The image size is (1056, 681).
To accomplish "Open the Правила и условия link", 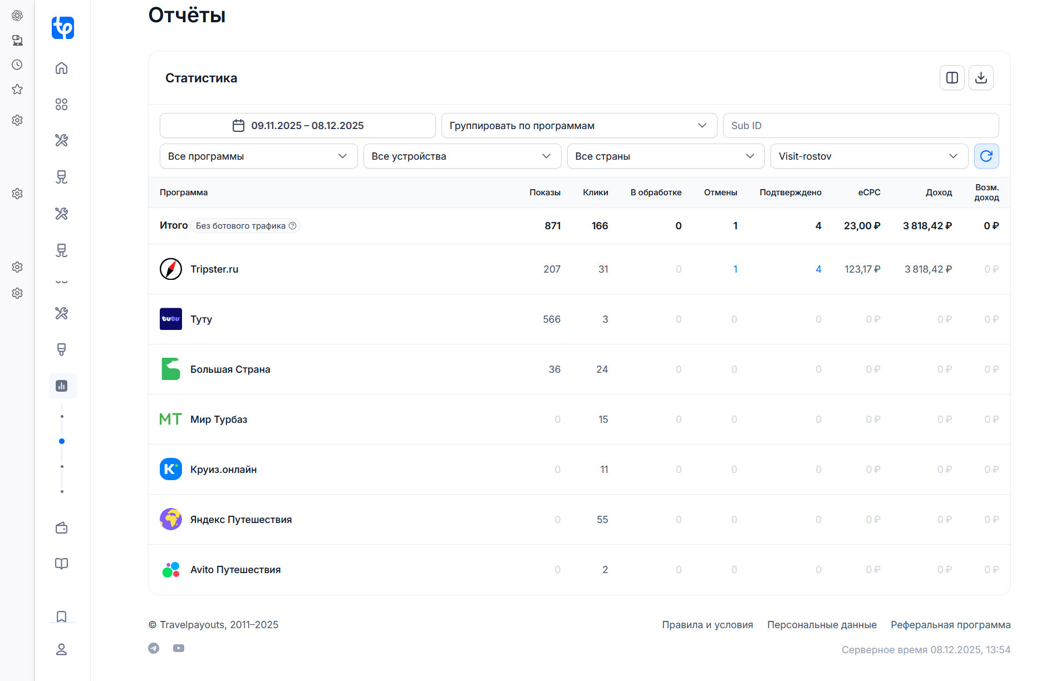I will (x=707, y=625).
